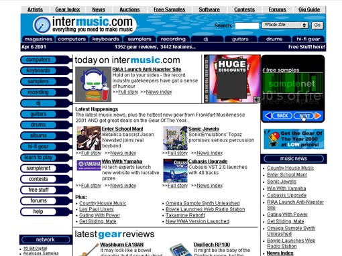This screenshot has width=342, height=256.
Task: Click News index under Win With Yamaha
Action: [123, 186]
